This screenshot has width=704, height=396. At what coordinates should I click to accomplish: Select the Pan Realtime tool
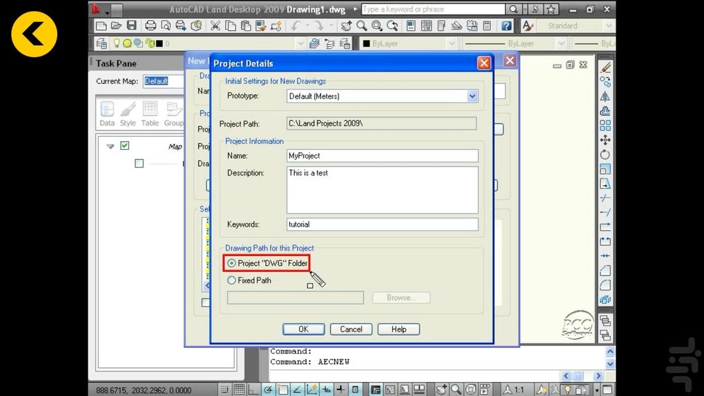(x=346, y=26)
